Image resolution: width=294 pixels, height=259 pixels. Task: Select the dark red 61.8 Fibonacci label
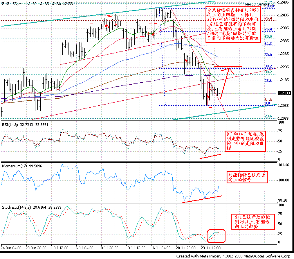coord(268,100)
